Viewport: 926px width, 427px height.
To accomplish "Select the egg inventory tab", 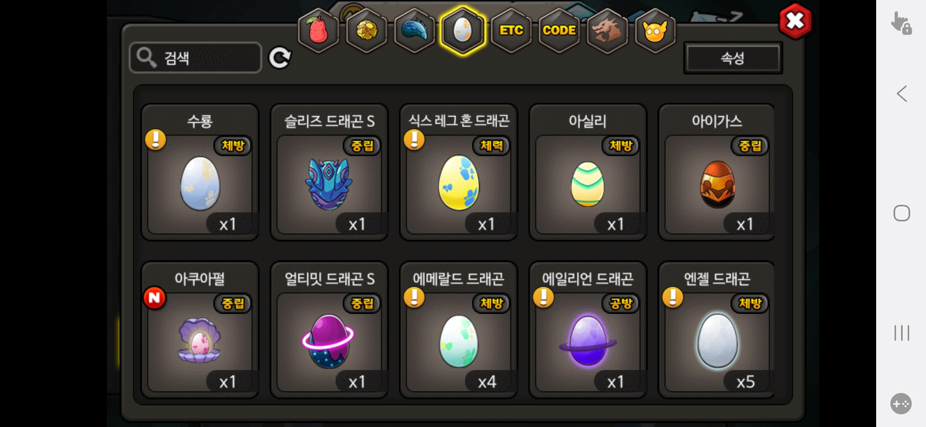I will (x=463, y=30).
